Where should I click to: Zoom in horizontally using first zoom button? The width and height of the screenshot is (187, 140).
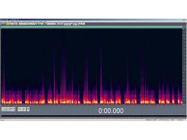(19, 108)
